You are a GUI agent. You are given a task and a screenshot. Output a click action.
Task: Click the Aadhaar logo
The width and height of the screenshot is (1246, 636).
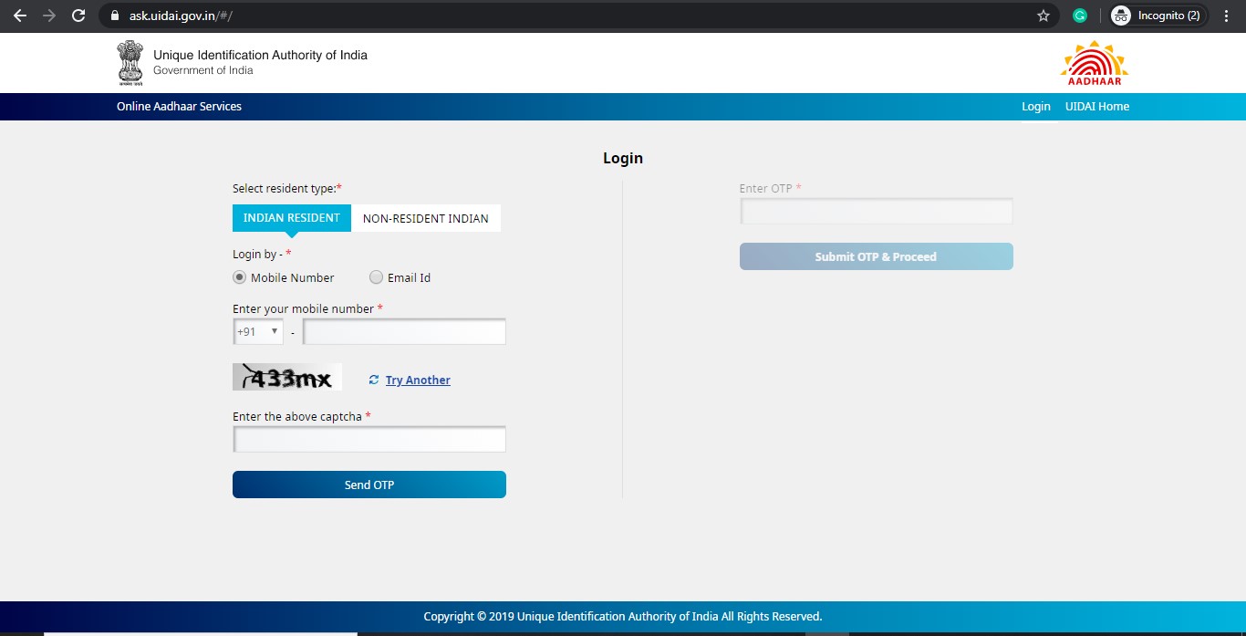pos(1094,63)
